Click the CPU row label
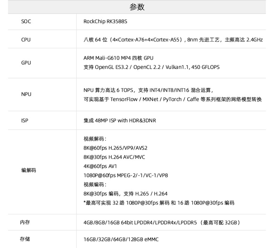The image size is (275, 248). pyautogui.click(x=26, y=40)
